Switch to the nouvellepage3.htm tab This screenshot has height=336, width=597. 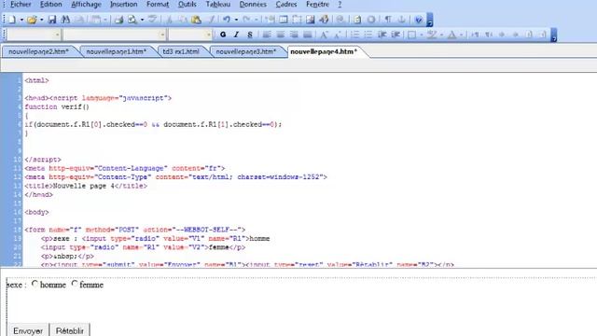(x=246, y=51)
